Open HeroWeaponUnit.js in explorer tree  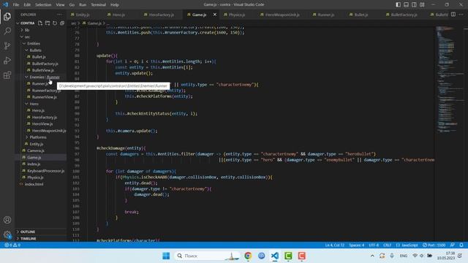[49, 131]
